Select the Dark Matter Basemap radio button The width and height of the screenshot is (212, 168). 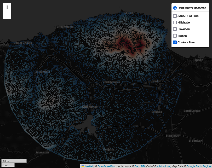pyautogui.click(x=175, y=8)
